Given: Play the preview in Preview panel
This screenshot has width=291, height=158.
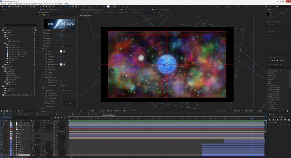Looking at the screenshot, I should pyautogui.click(x=278, y=61).
